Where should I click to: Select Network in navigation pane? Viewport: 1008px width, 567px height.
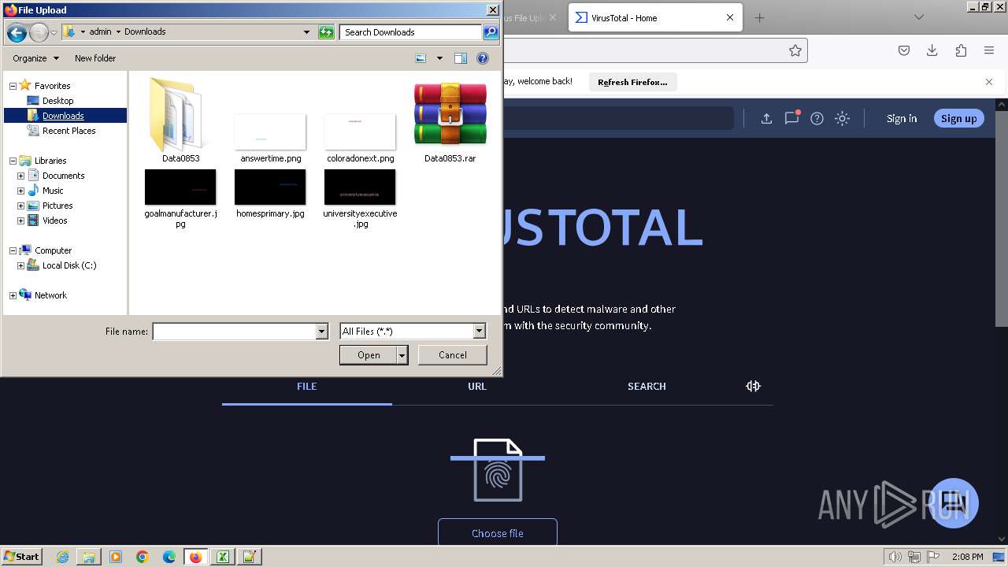point(50,295)
